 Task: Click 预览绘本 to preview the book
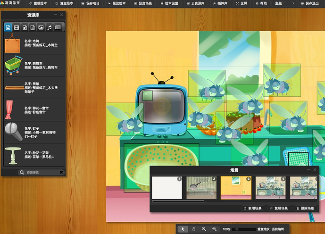pyautogui.click(x=117, y=3)
